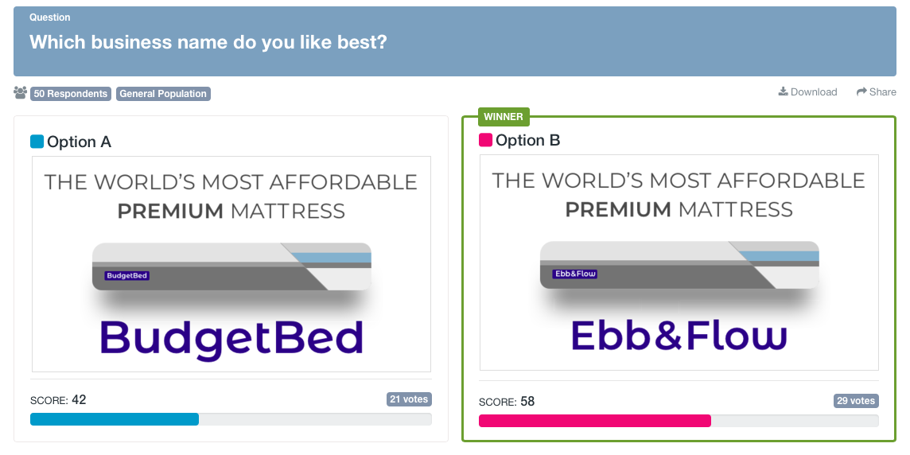This screenshot has width=910, height=455.
Task: Select the Option B heading label
Action: (x=527, y=140)
